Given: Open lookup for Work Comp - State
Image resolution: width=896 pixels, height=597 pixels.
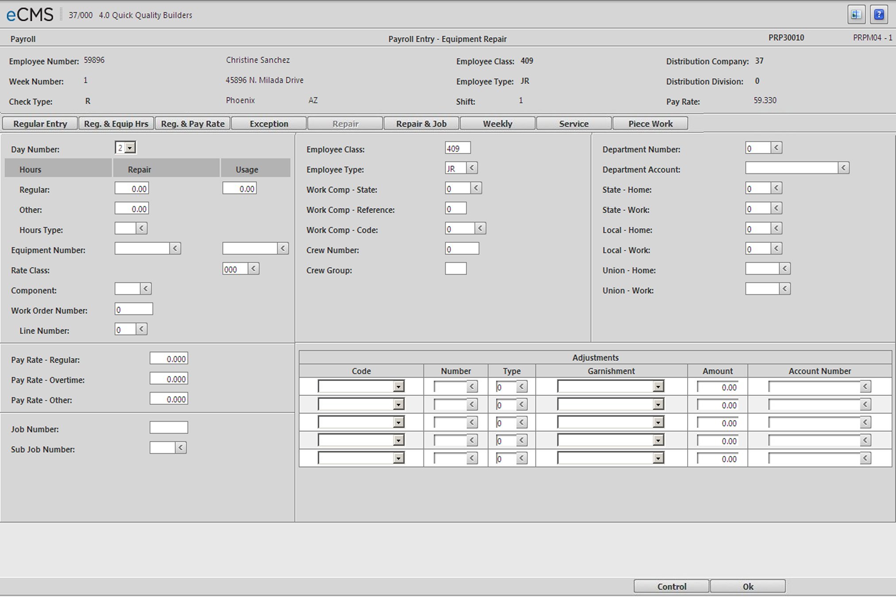Looking at the screenshot, I should [x=476, y=188].
